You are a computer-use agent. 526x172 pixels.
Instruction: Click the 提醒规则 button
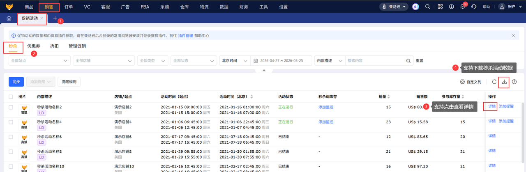(x=69, y=82)
